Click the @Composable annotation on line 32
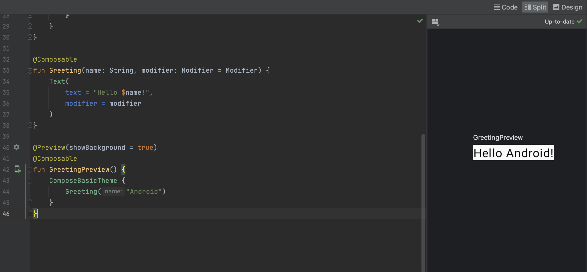 pos(55,59)
